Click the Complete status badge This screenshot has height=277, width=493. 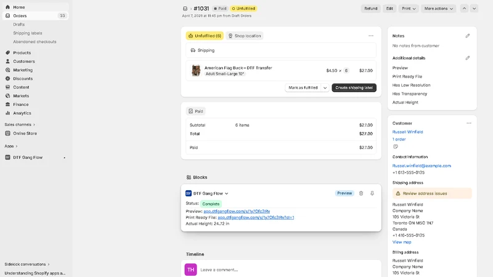211,204
